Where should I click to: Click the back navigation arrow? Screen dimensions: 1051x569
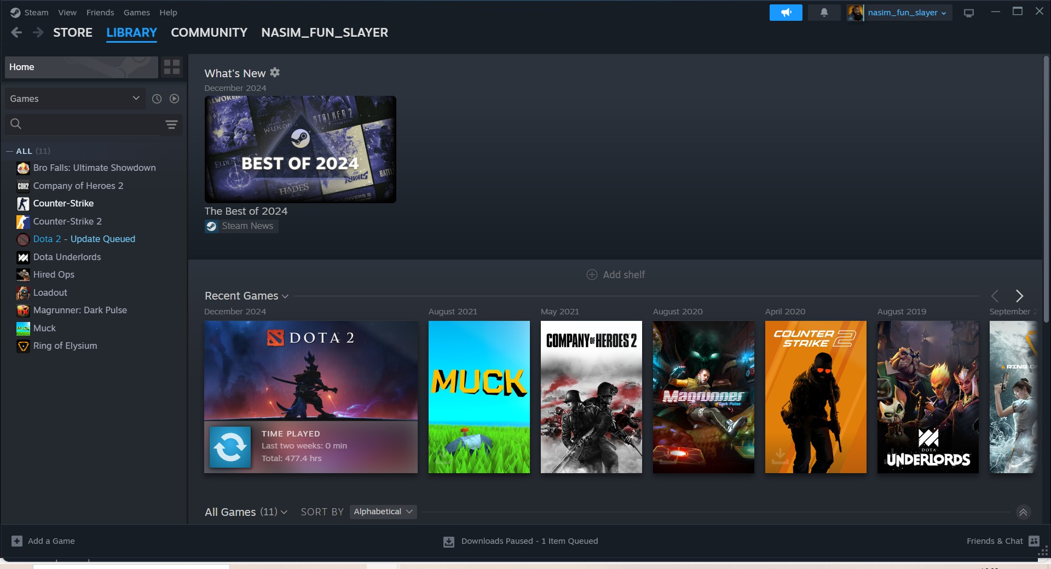[16, 32]
